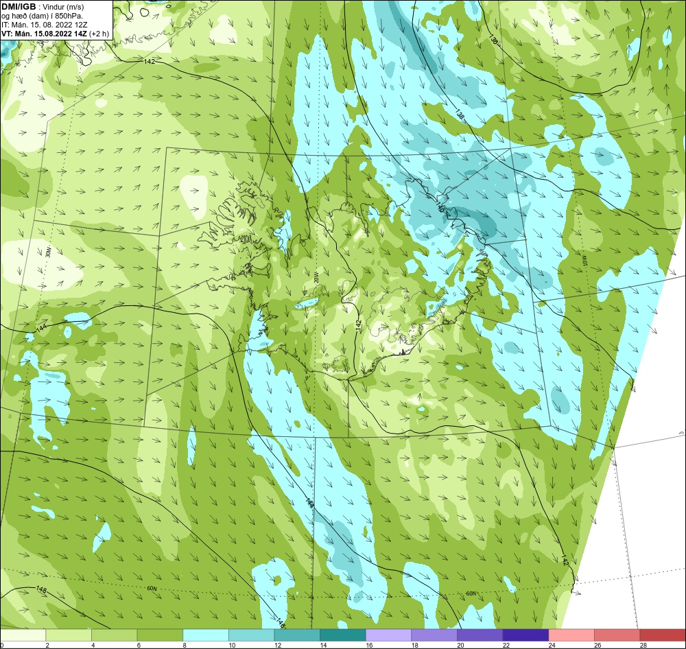Click the "136" height contour label

tap(493, 39)
